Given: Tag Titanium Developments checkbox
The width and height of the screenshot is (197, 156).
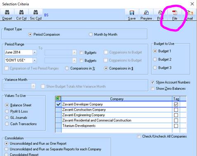Looking at the screenshot, I should point(176,126).
